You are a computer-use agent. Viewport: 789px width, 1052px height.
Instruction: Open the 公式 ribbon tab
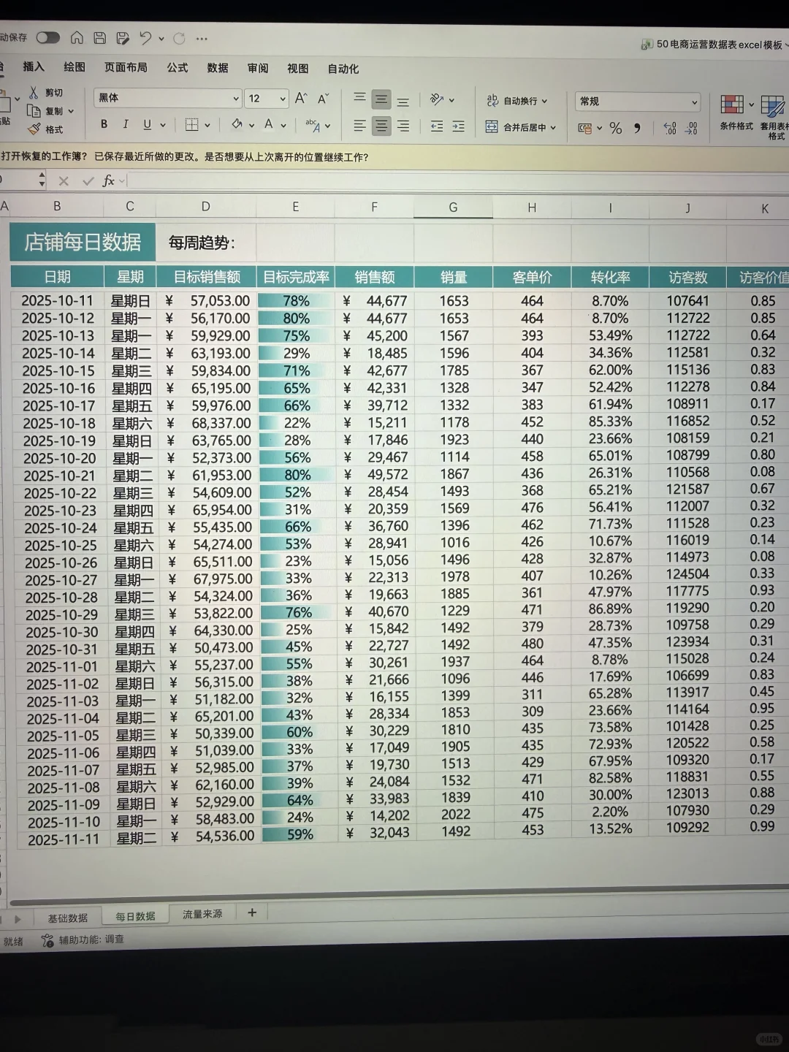point(178,67)
